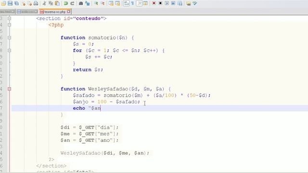
Task: Click the '$anjo = 100 - $safado;' line
Action: (x=106, y=102)
